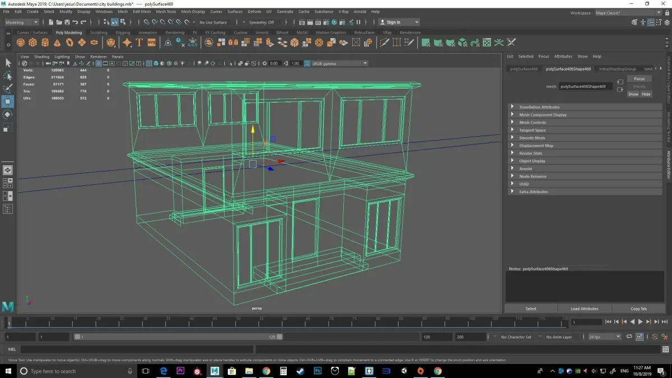Viewport: 672px width, 378px height.
Task: Switch to the Sculpting shelf tab
Action: [x=99, y=32]
